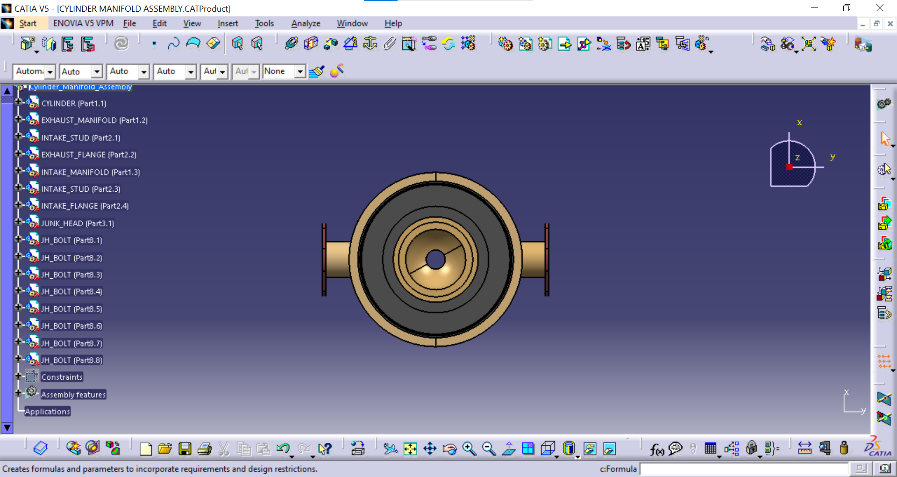Select the Fit All In view icon

coord(410,449)
